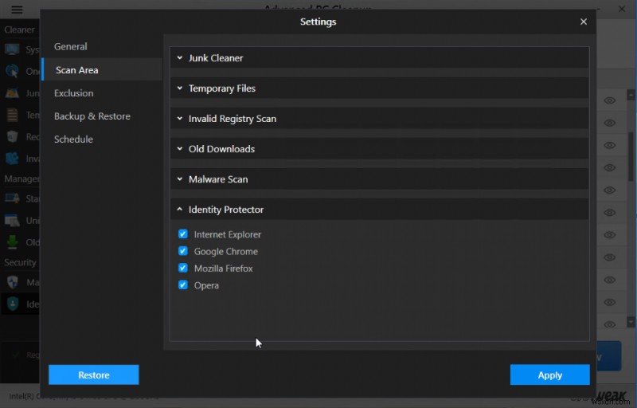Click the main window scrollbar down arrow
This screenshot has height=408, width=637.
pos(631,322)
